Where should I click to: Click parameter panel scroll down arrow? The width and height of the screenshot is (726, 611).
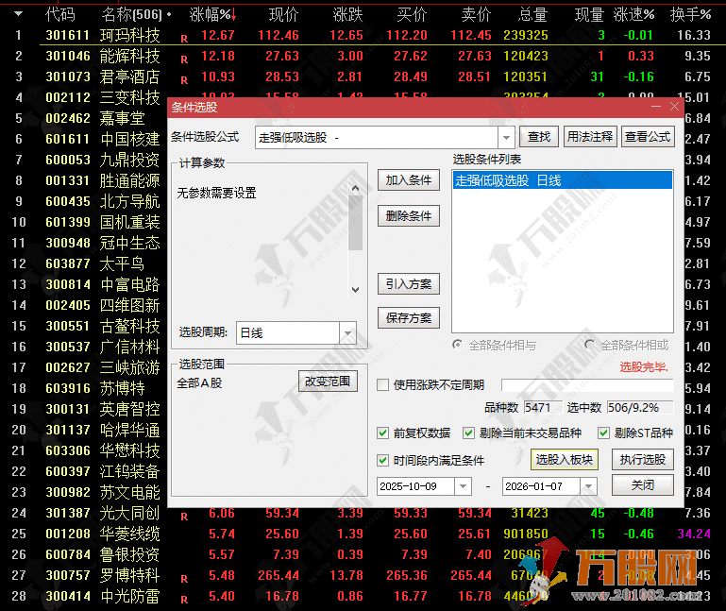[x=355, y=290]
